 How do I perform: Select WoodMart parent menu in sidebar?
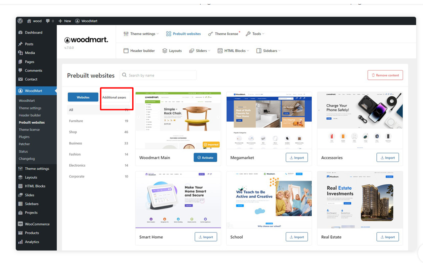(x=36, y=91)
